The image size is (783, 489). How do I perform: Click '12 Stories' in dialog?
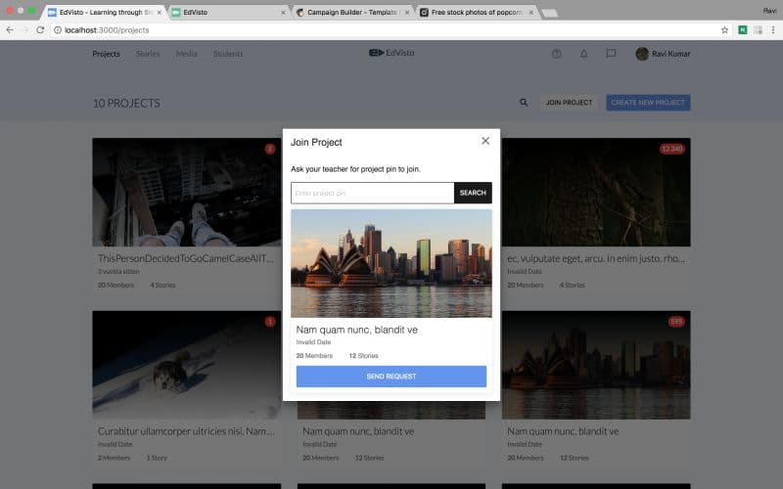tap(363, 356)
